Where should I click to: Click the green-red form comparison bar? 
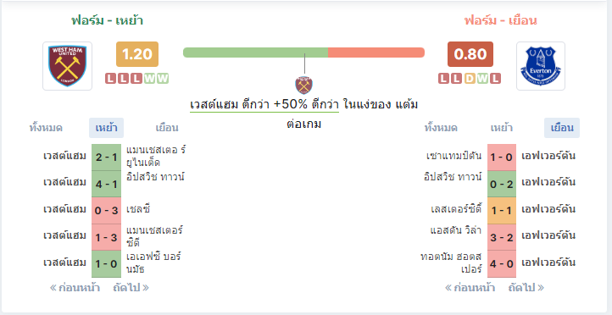(303, 52)
